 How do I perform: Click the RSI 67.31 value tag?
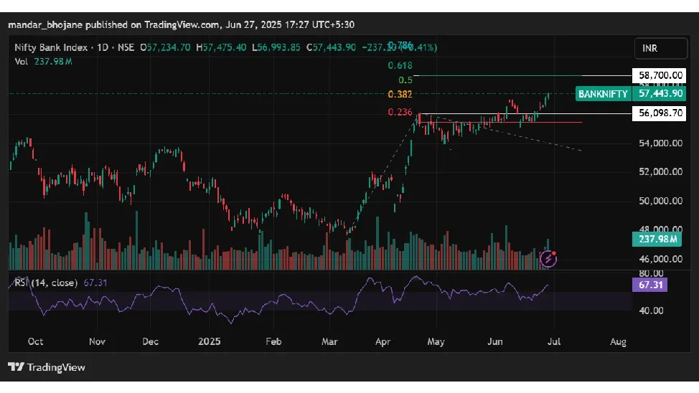click(x=650, y=285)
